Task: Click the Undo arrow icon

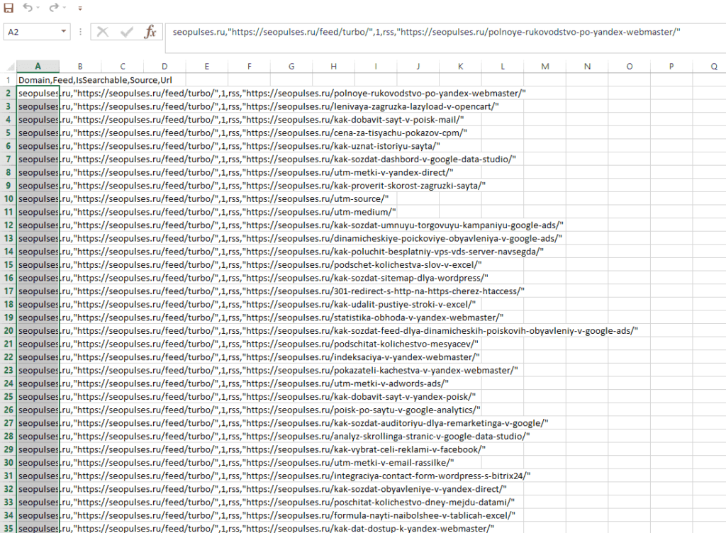Action: (x=28, y=7)
